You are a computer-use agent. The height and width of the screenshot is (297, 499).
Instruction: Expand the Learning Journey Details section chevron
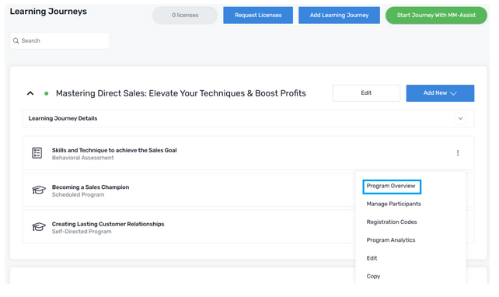click(x=460, y=119)
